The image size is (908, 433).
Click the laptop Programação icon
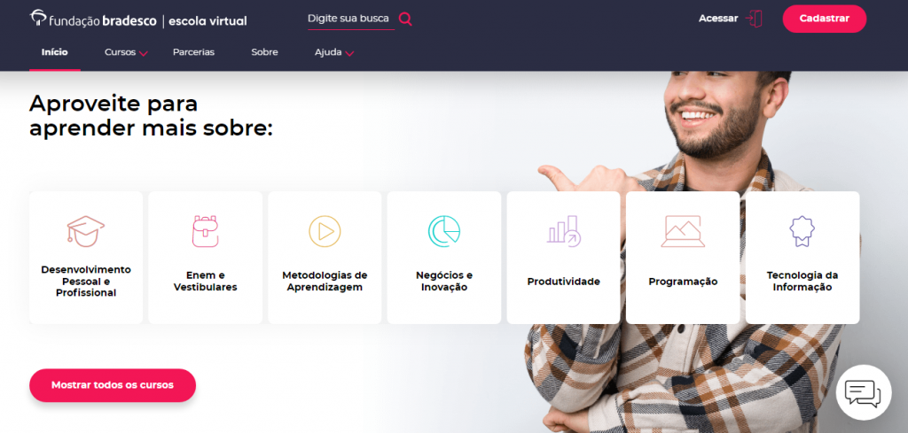pos(683,231)
